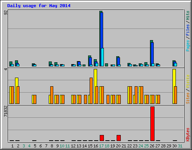Click the tall yellow Visits bar for day 16
This screenshot has height=150, width=192.
click(x=95, y=78)
